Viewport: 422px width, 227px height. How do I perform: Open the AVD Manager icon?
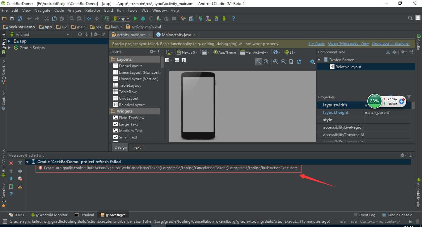[208, 19]
